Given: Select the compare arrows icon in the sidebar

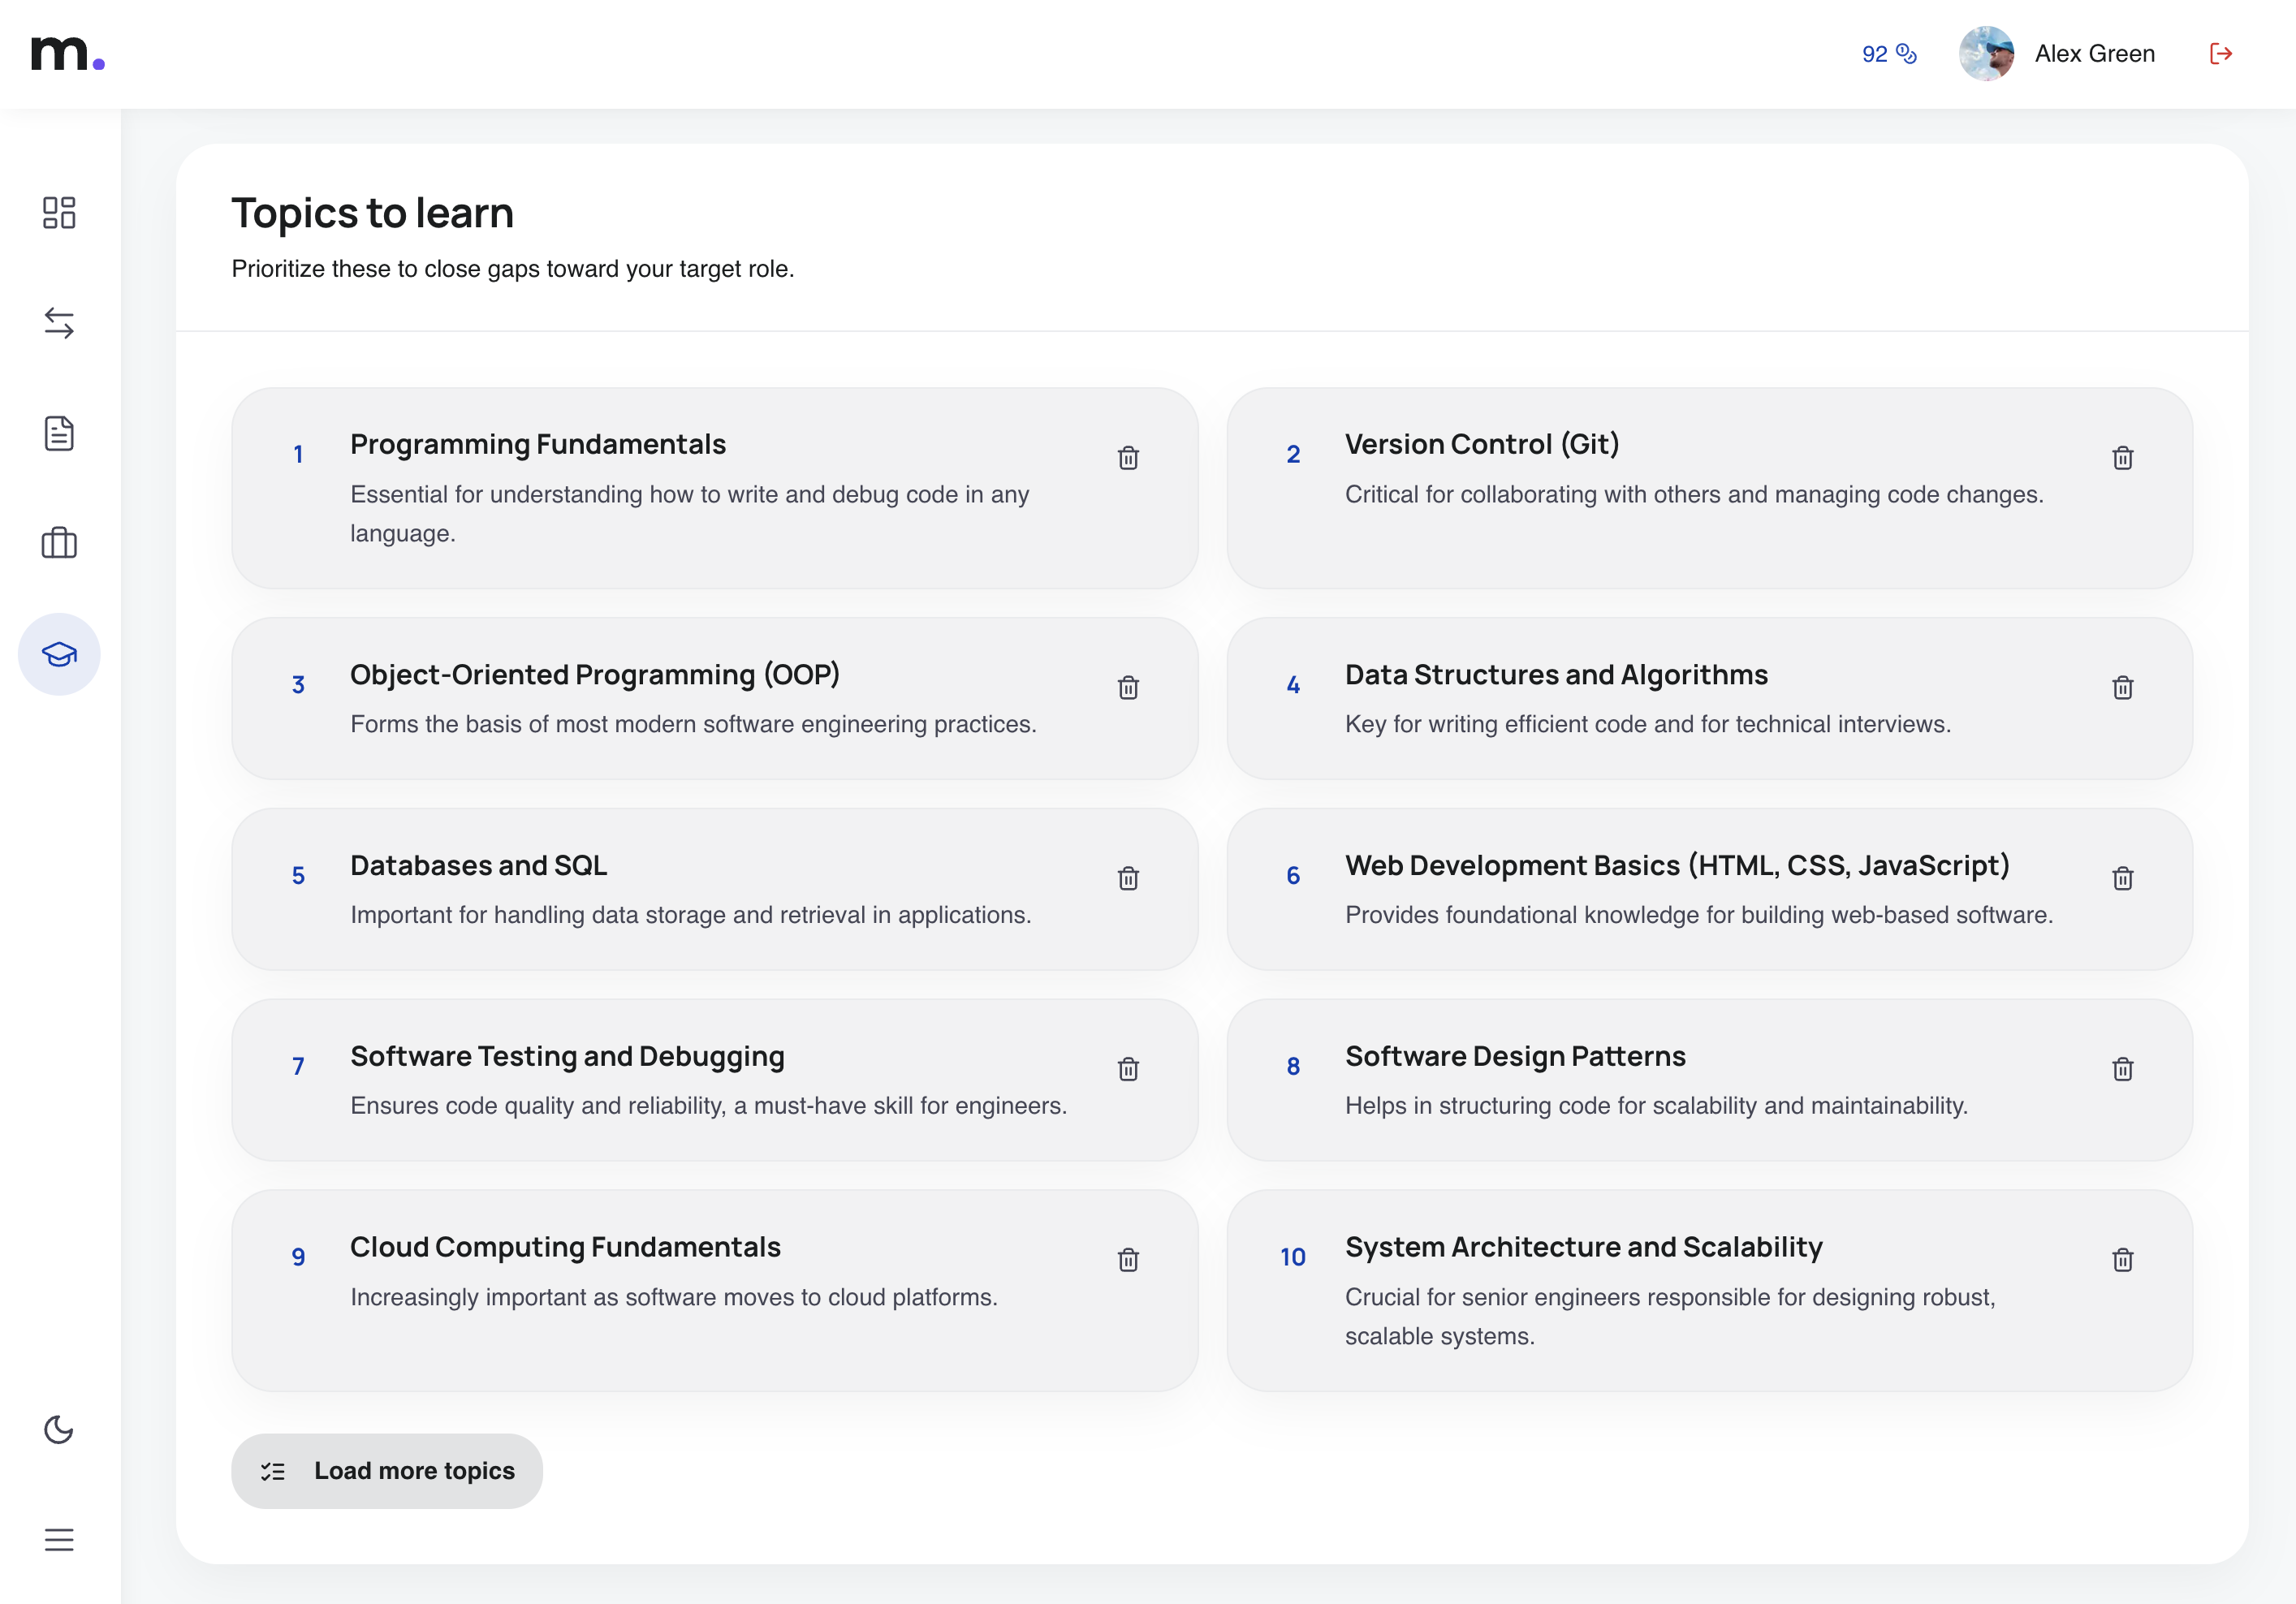Looking at the screenshot, I should click(59, 323).
